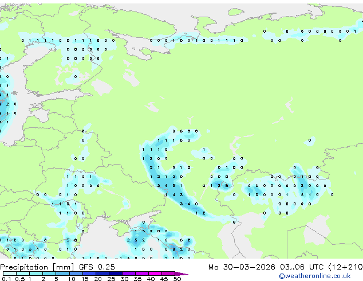Open the weatheronline.co.uk link
Image resolution: width=363 pixels, height=281 pixels.
[x=315, y=276]
